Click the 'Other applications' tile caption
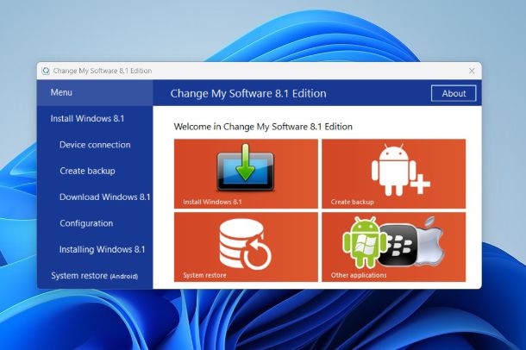 pyautogui.click(x=359, y=275)
